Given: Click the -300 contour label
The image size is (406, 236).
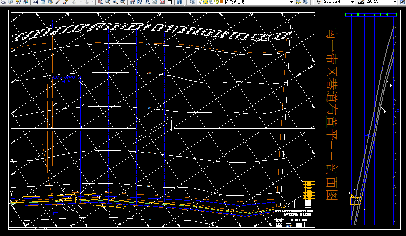Looking at the screenshot, I should click(149, 153).
